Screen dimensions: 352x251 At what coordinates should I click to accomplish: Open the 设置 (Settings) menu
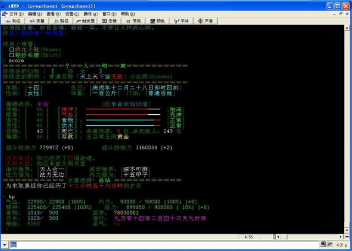[x=72, y=14]
